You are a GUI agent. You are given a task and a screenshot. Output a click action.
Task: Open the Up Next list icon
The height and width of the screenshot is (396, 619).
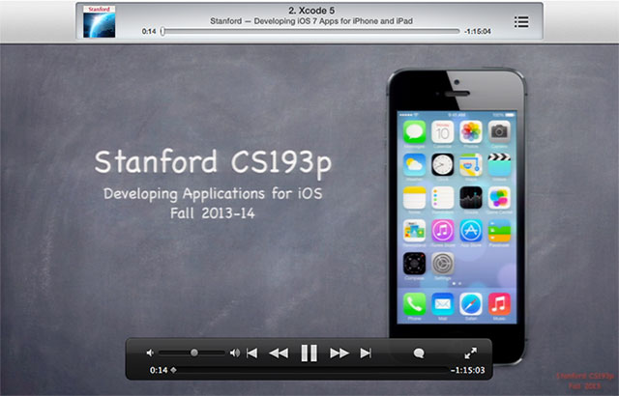(x=521, y=22)
